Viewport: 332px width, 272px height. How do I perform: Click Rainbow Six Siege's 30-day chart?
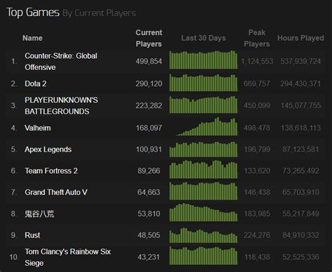[x=203, y=256]
